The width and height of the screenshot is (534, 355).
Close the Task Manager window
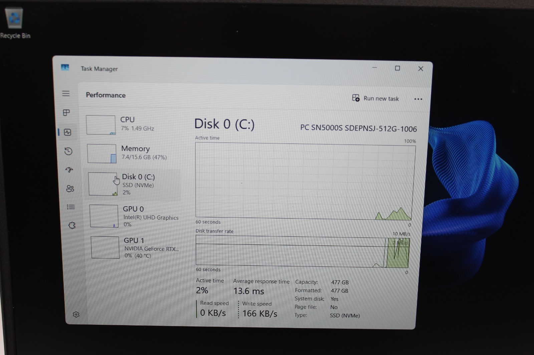(421, 68)
